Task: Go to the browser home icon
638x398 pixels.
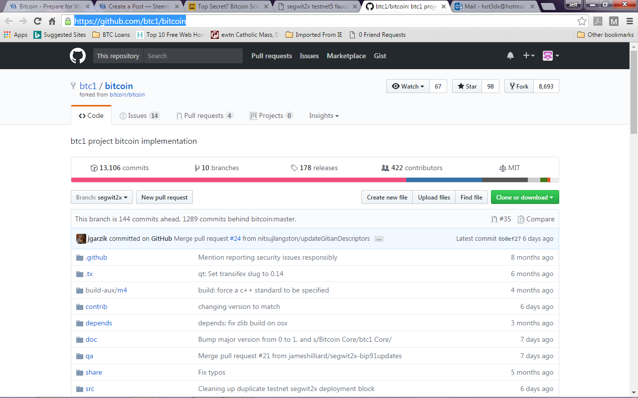Action: click(52, 21)
